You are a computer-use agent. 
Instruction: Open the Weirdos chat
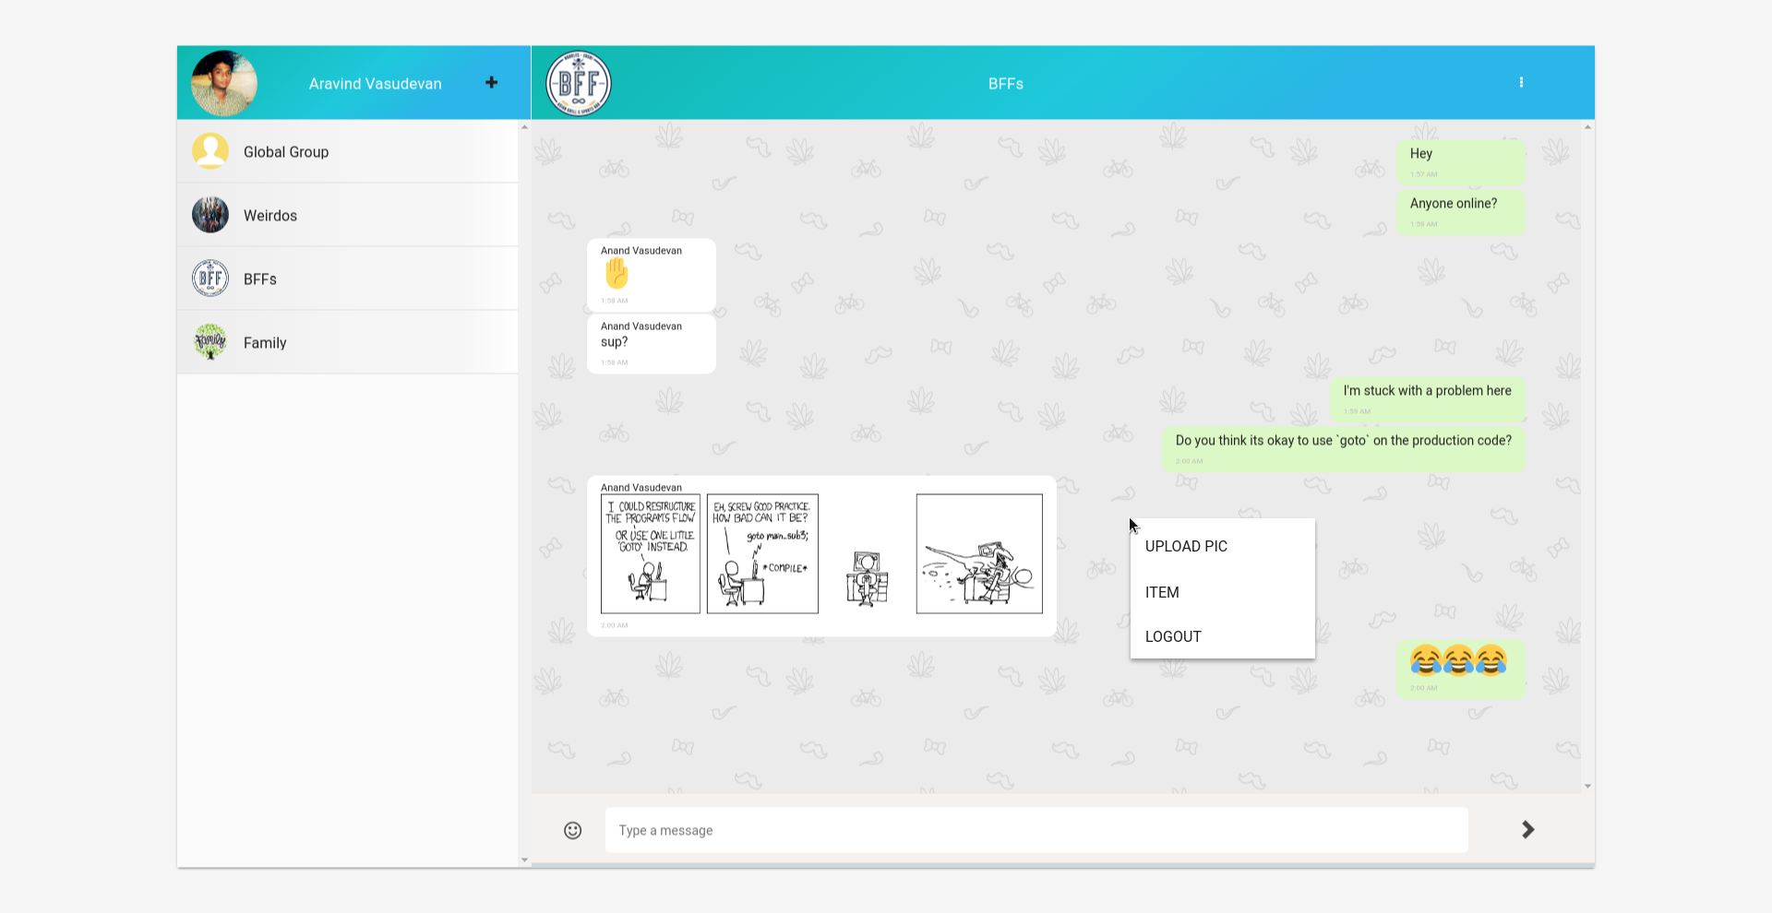347,215
